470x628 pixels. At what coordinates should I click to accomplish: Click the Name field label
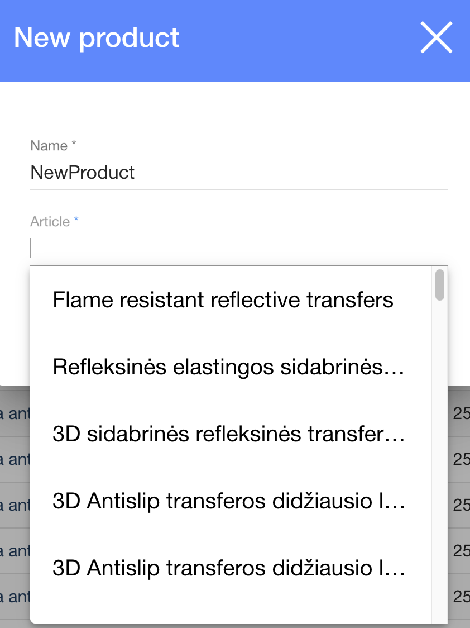[x=49, y=146]
